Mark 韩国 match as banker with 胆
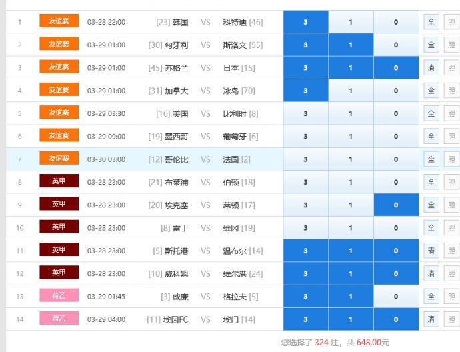The width and height of the screenshot is (460, 352). 451,22
